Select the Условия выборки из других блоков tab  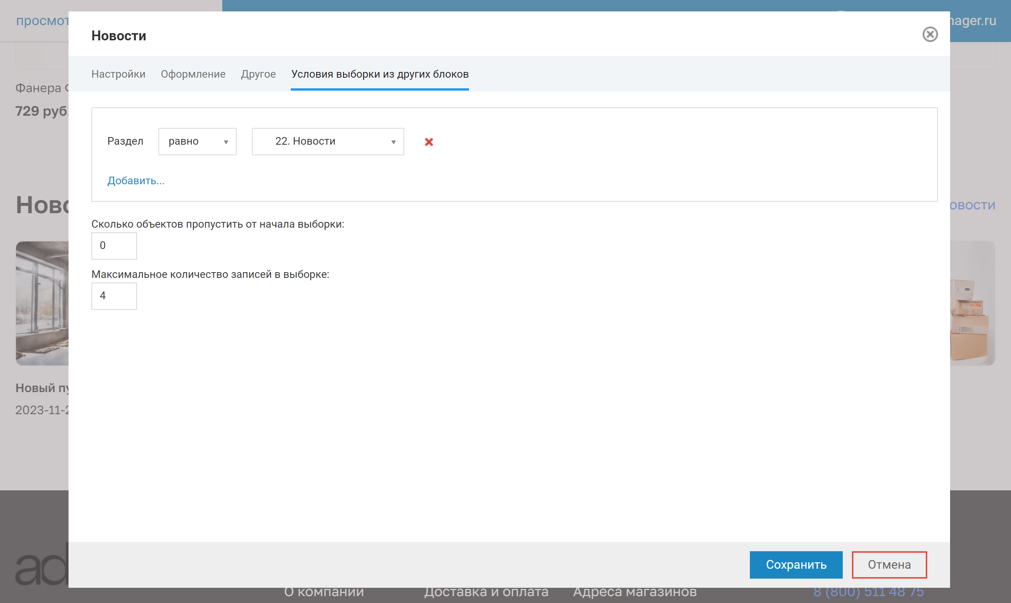(x=380, y=74)
